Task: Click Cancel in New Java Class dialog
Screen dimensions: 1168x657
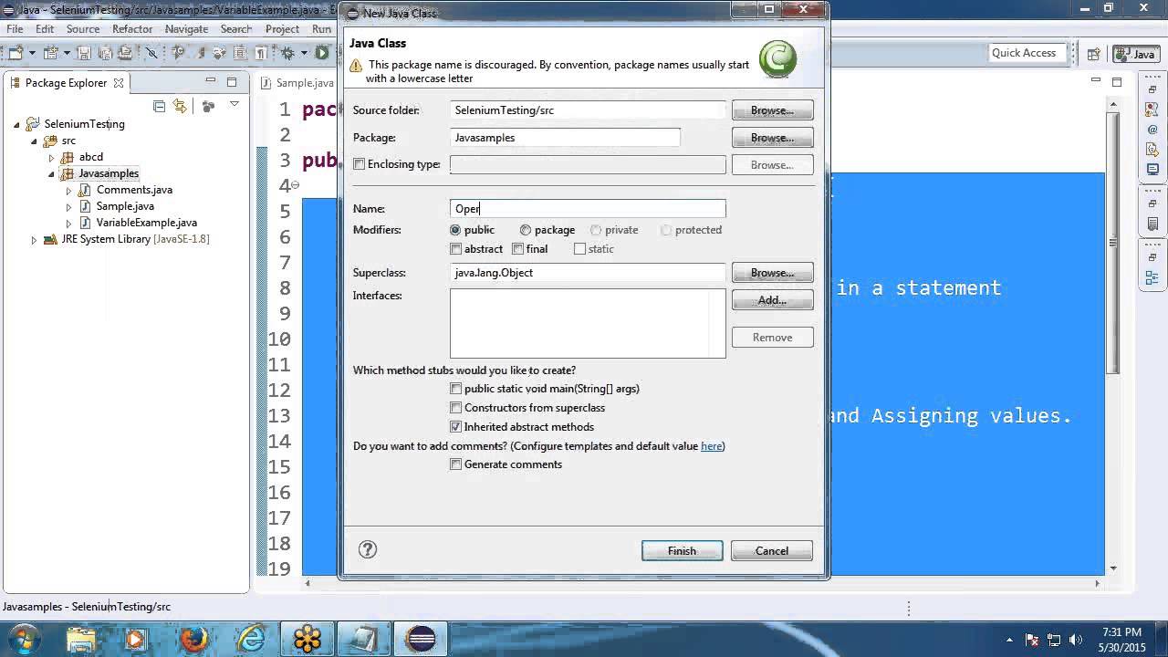Action: click(772, 551)
